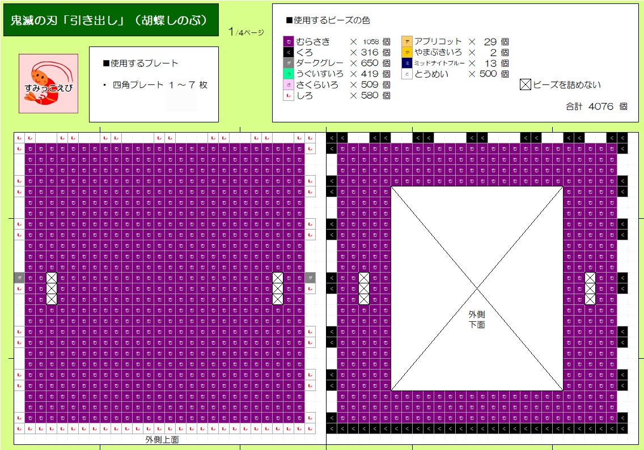Click the しろ white legend swatch
Screen dimensions: 644x450
click(x=289, y=95)
